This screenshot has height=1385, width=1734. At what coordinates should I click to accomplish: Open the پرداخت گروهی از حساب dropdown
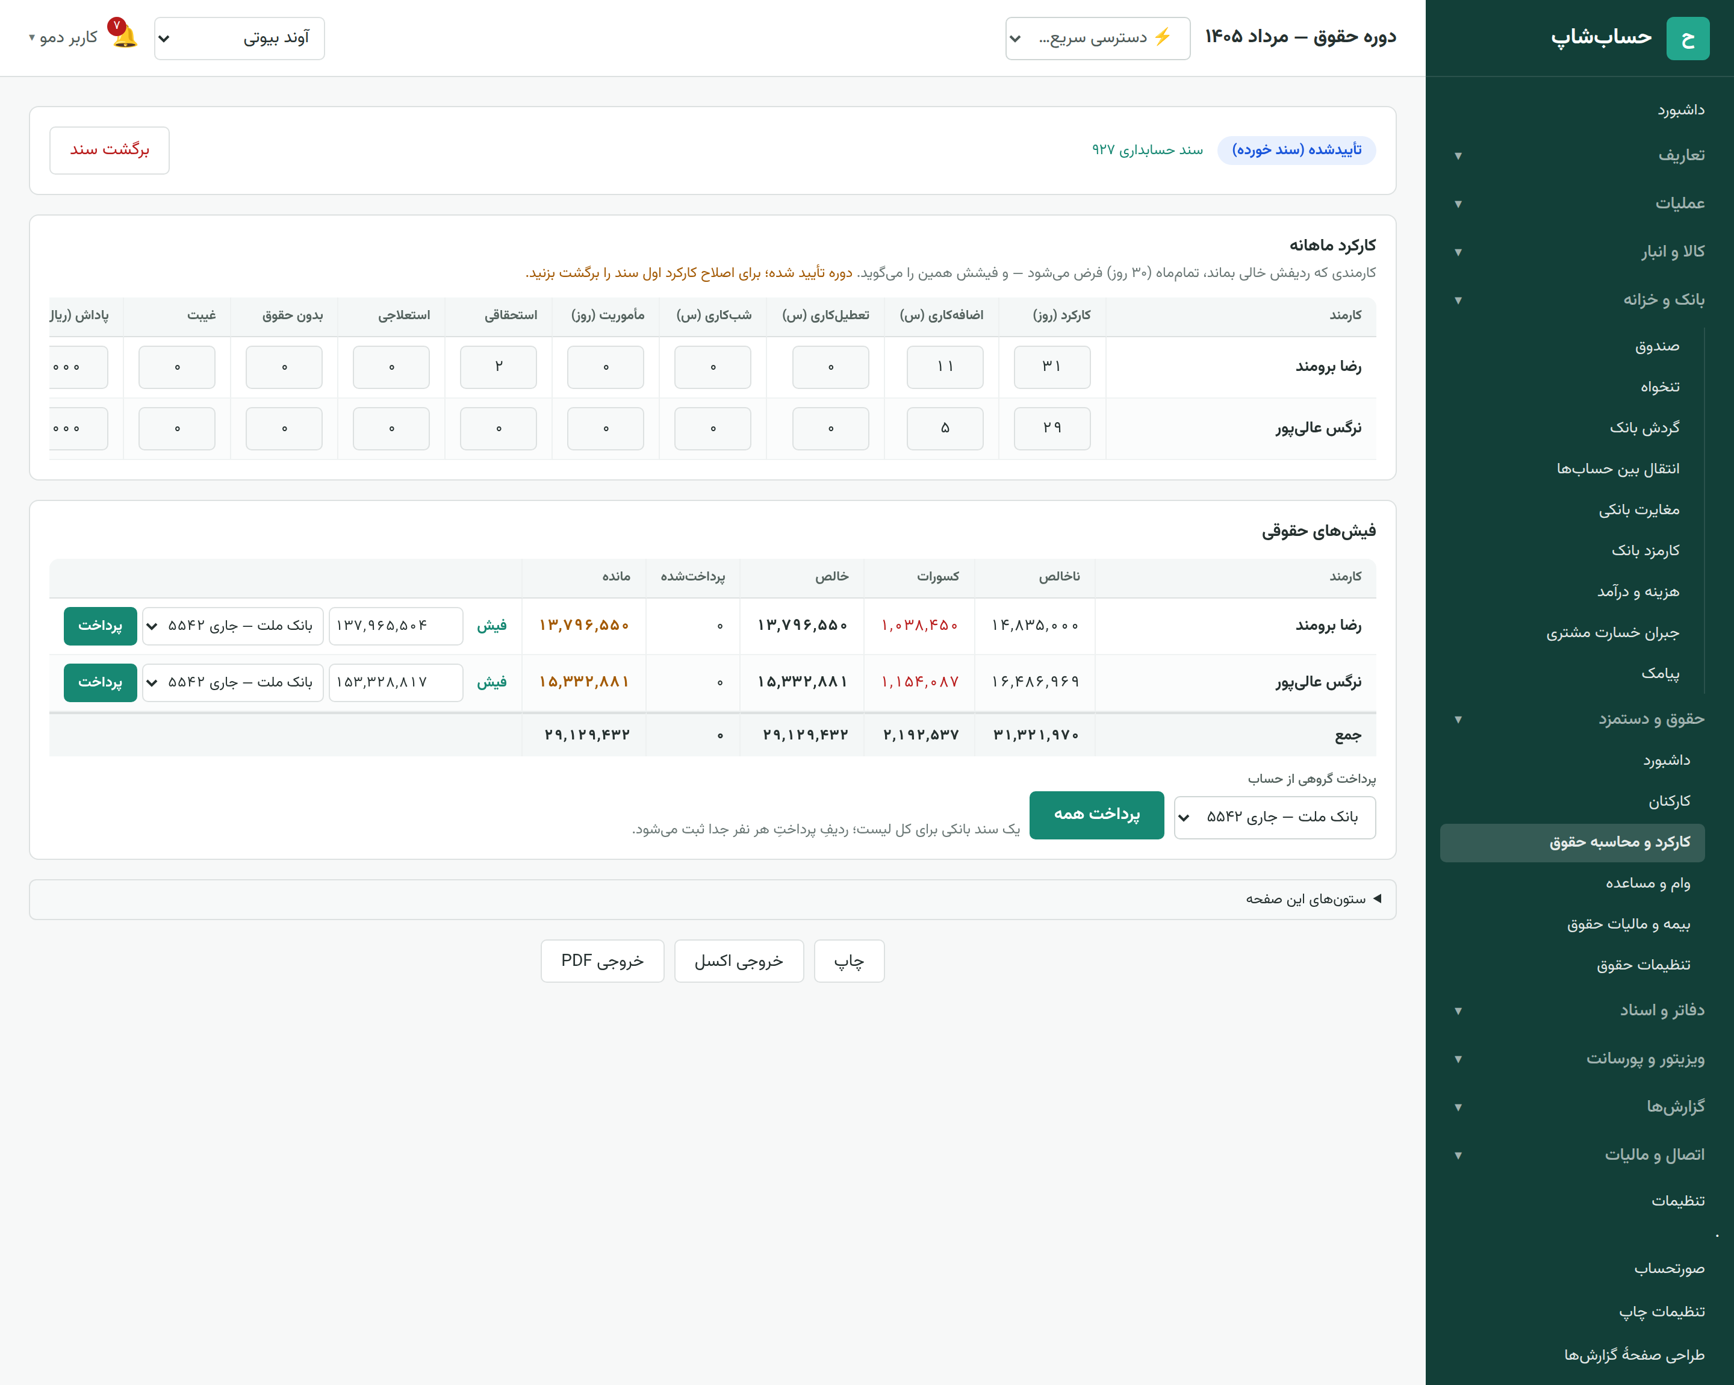click(x=1275, y=817)
